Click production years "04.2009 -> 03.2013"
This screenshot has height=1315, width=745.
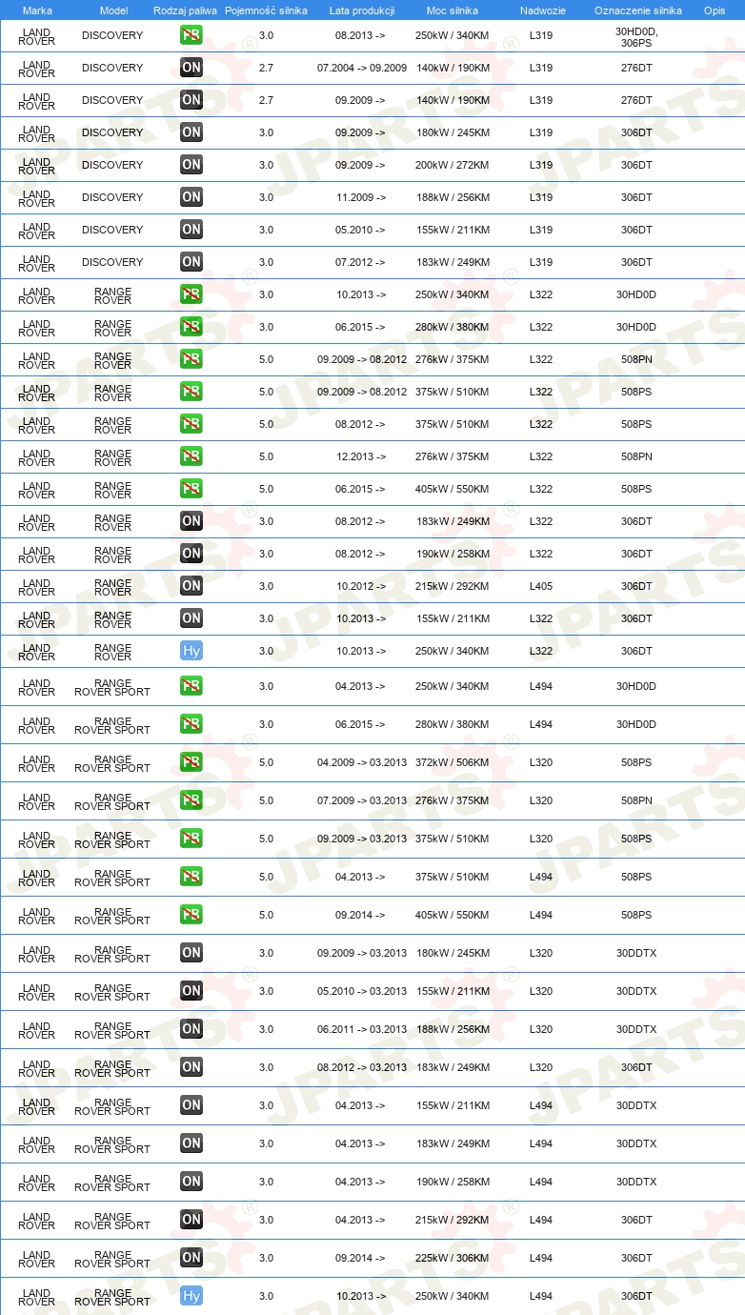click(362, 762)
